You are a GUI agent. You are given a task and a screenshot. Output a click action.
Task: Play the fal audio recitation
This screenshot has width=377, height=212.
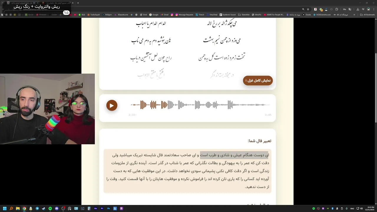coord(112,105)
